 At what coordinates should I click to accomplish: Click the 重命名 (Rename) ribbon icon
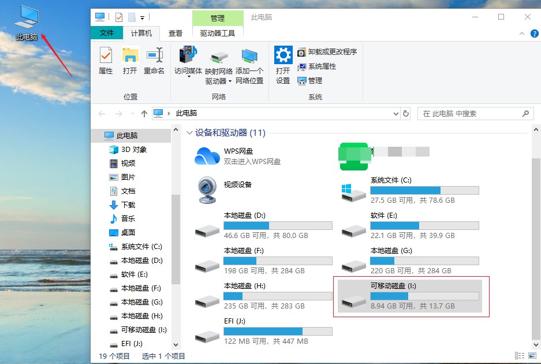pos(155,61)
